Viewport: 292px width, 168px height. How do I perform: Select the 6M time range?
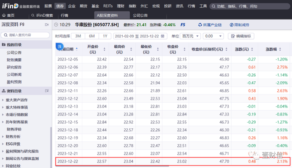pyautogui.click(x=92, y=36)
